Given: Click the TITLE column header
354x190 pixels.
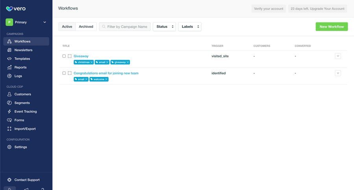Looking at the screenshot, I should 66,46.
